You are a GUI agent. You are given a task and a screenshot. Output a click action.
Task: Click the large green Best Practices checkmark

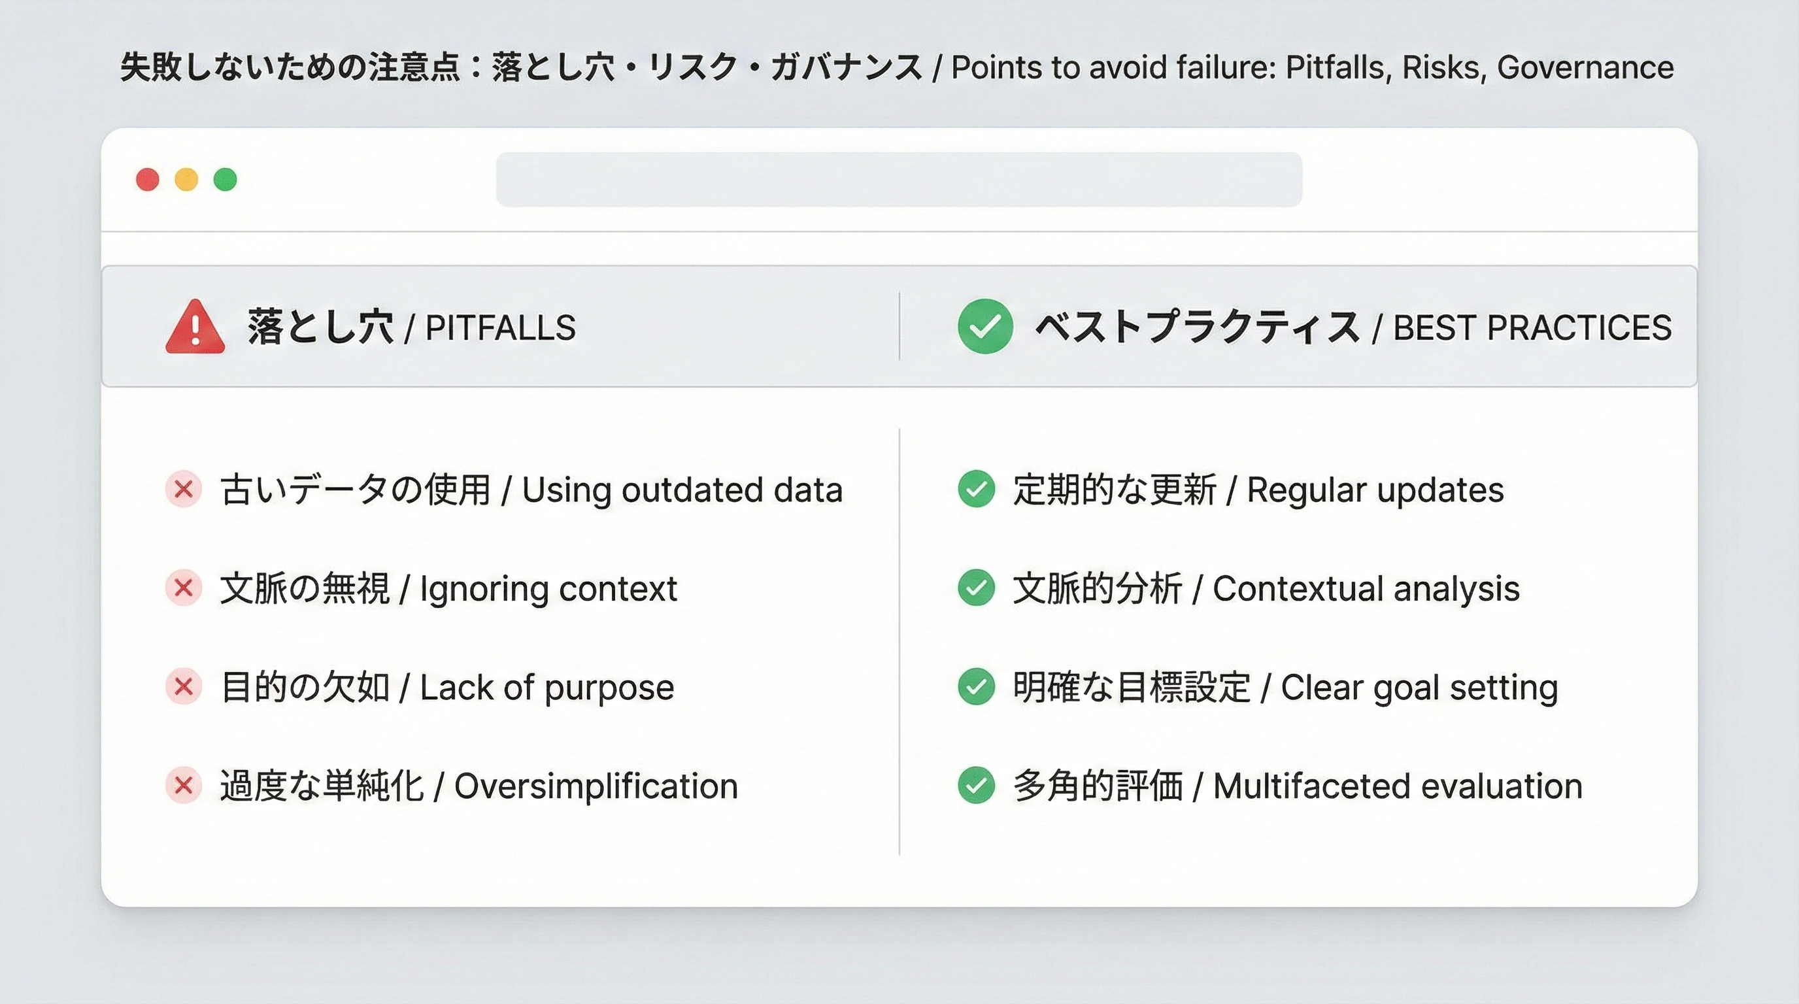tap(984, 326)
